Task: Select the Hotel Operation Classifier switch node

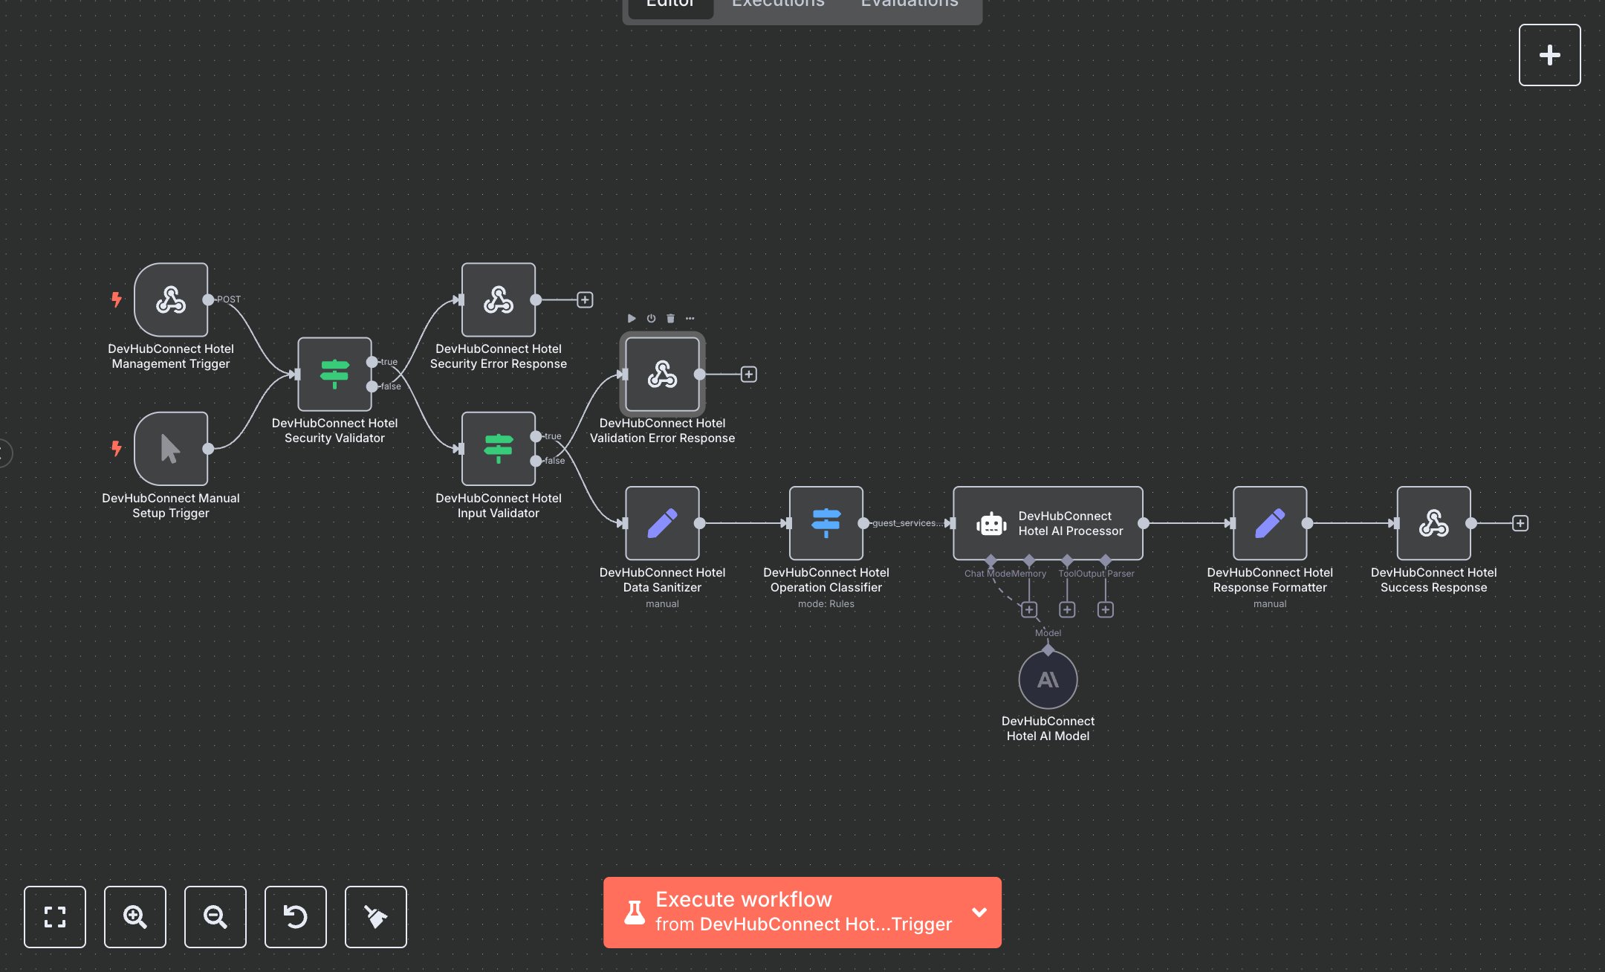Action: point(826,523)
